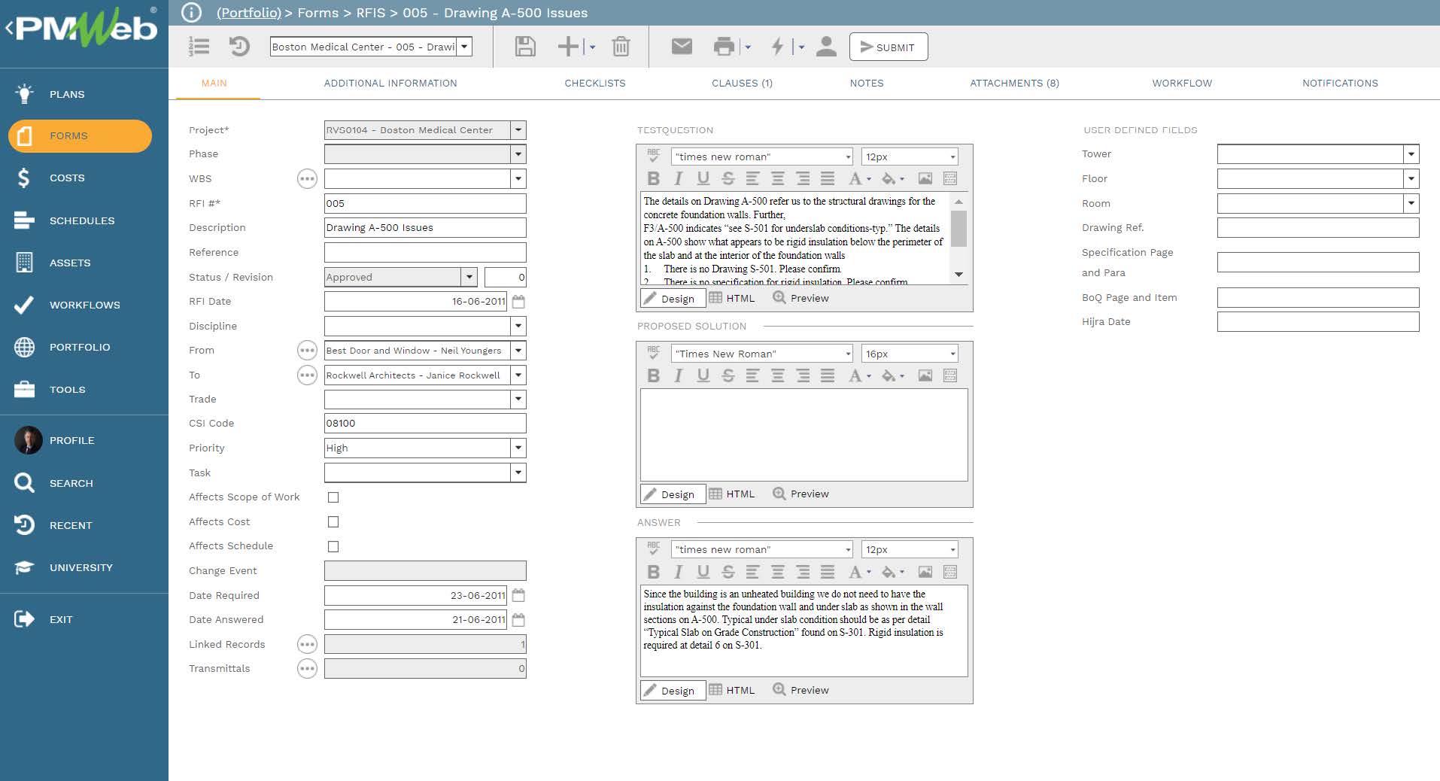Check Affects Scope of Work box
Viewport: 1440px width, 781px height.
click(x=333, y=497)
